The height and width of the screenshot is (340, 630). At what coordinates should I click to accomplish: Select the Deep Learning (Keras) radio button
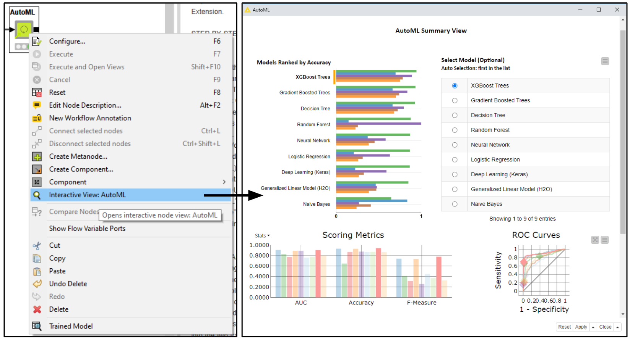pos(455,174)
